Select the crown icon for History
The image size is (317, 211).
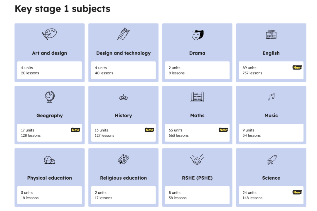123,98
